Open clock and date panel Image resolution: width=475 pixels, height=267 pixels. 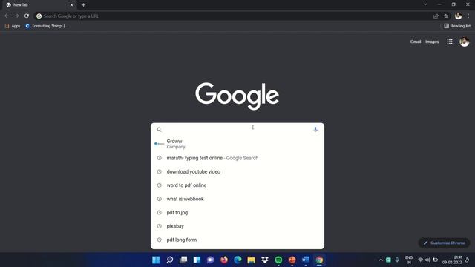(x=452, y=260)
